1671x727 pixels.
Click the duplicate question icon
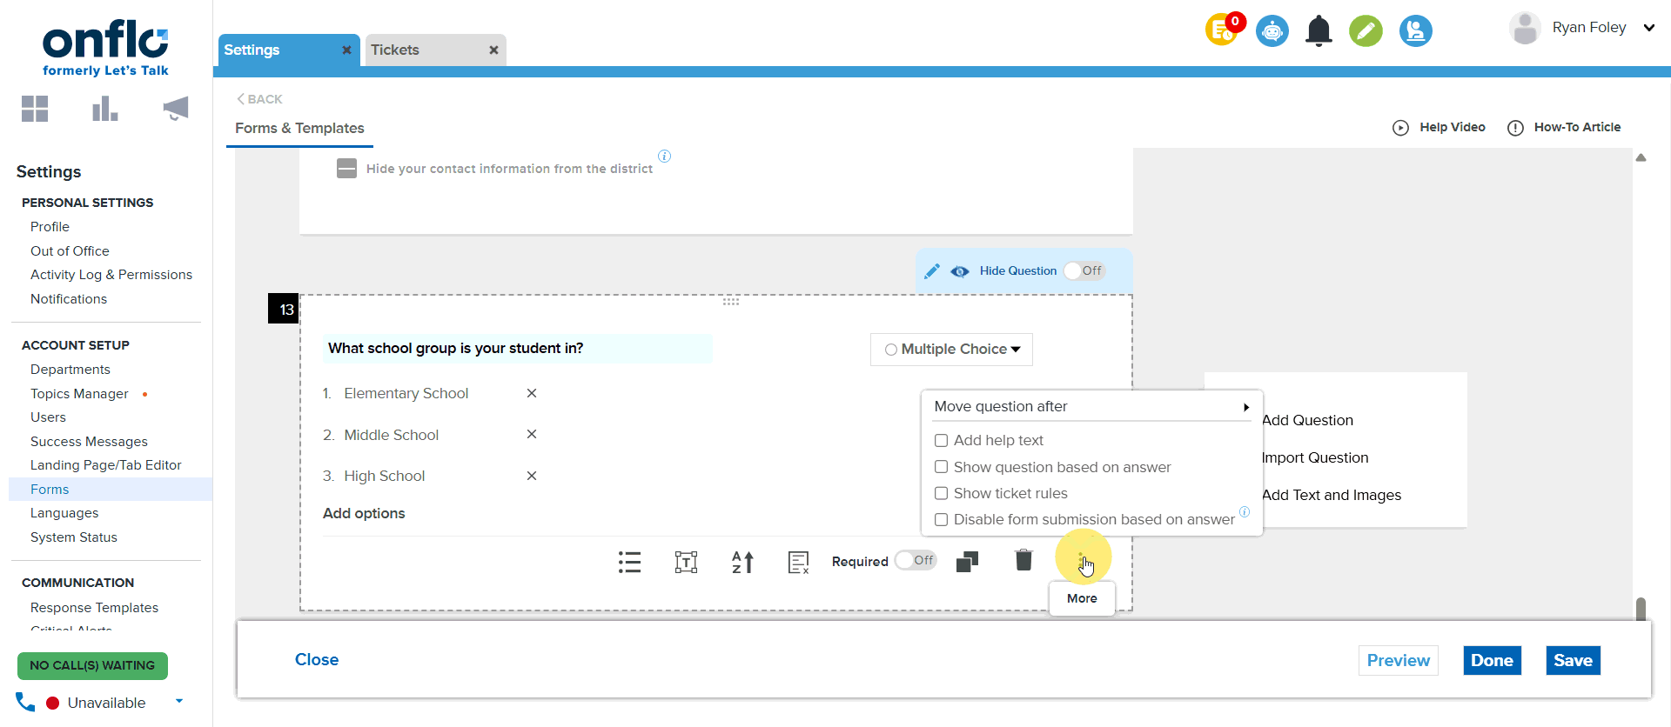pos(967,562)
